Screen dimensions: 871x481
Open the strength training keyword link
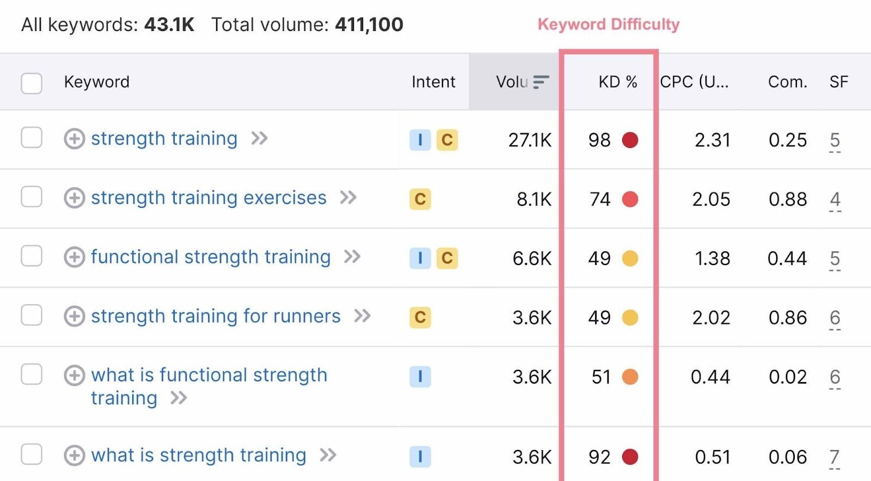coord(164,139)
